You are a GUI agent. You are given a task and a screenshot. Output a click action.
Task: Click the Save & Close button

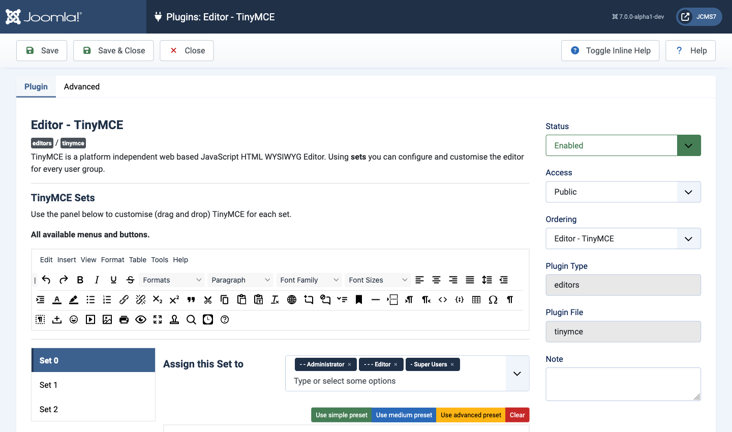pyautogui.click(x=113, y=51)
